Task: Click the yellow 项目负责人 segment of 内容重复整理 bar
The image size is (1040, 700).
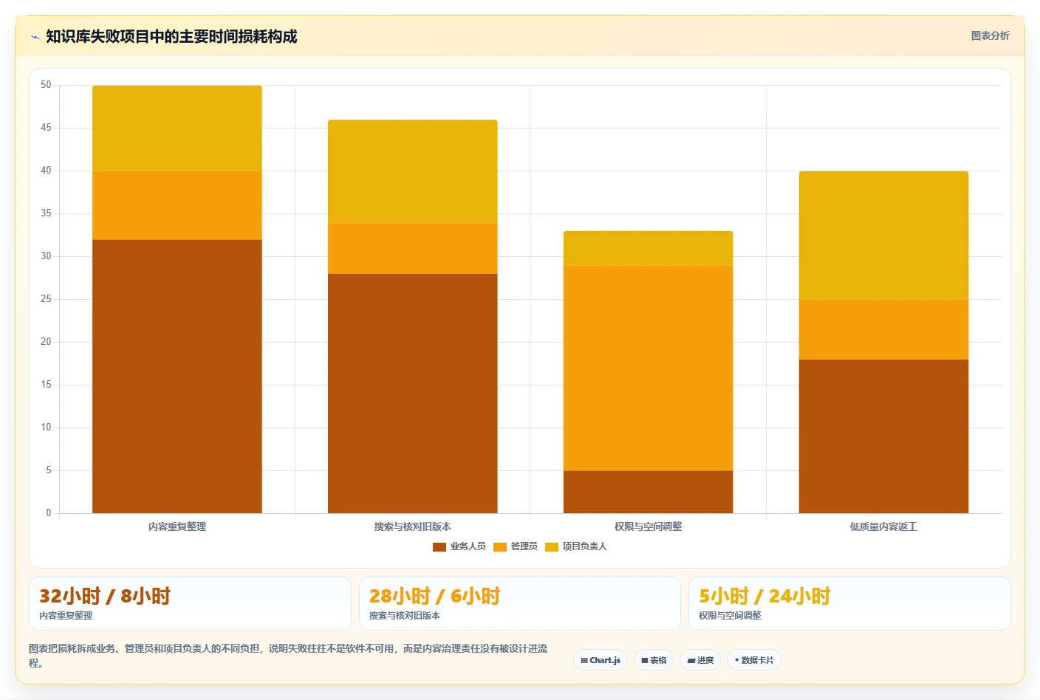Action: [x=177, y=128]
